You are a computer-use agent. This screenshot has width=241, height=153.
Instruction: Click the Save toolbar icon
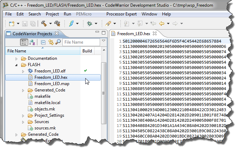[x=25, y=24]
